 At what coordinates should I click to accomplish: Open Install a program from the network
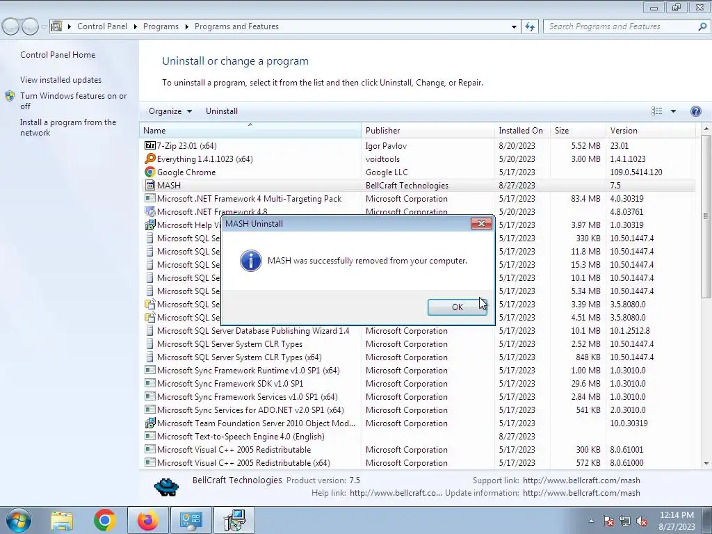click(68, 128)
